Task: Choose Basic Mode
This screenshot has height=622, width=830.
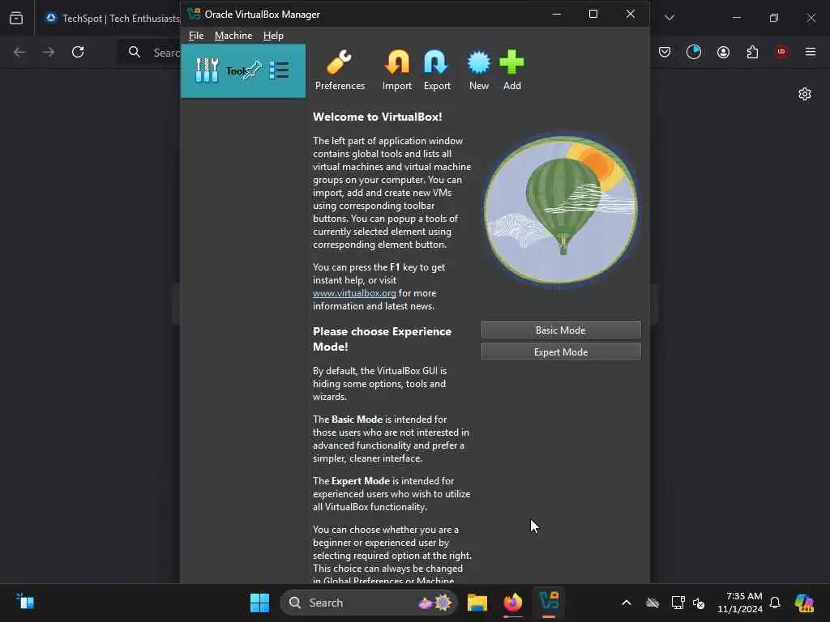Action: tap(561, 330)
